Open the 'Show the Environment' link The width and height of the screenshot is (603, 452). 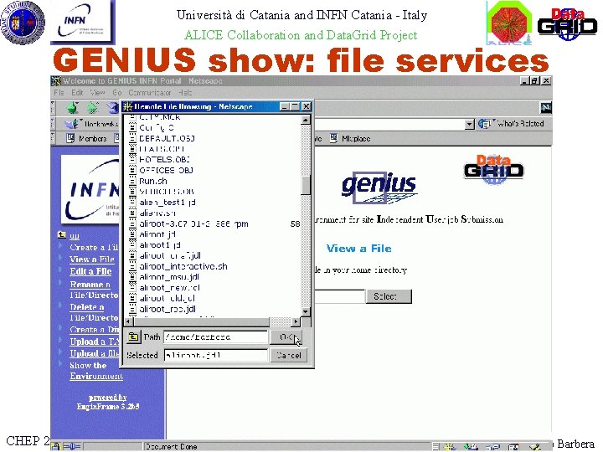96,371
